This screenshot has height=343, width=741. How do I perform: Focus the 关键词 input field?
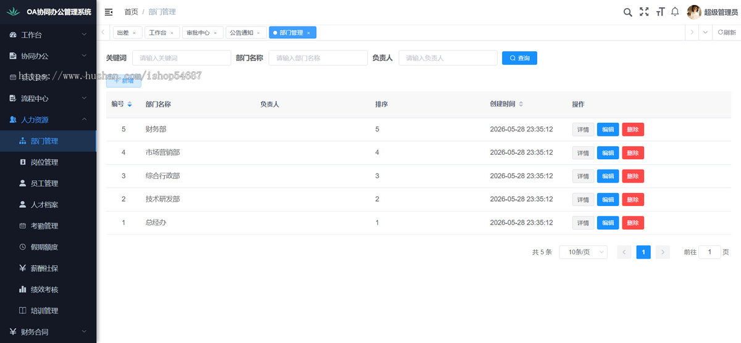tap(182, 58)
